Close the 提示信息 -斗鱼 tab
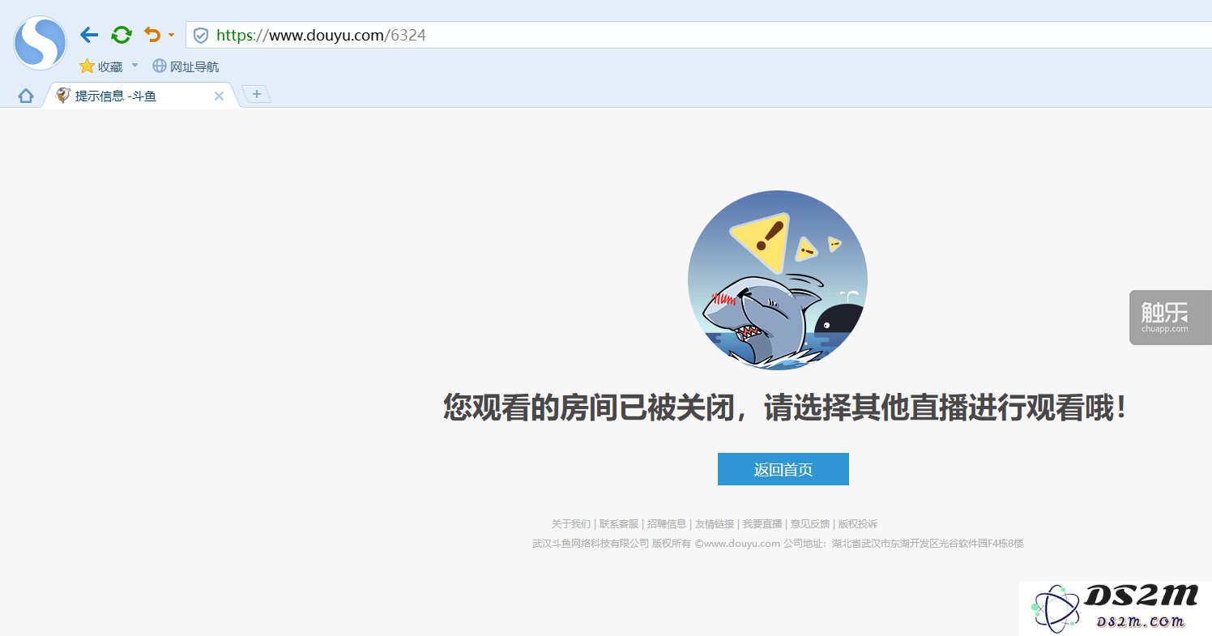The width and height of the screenshot is (1212, 636). point(219,96)
